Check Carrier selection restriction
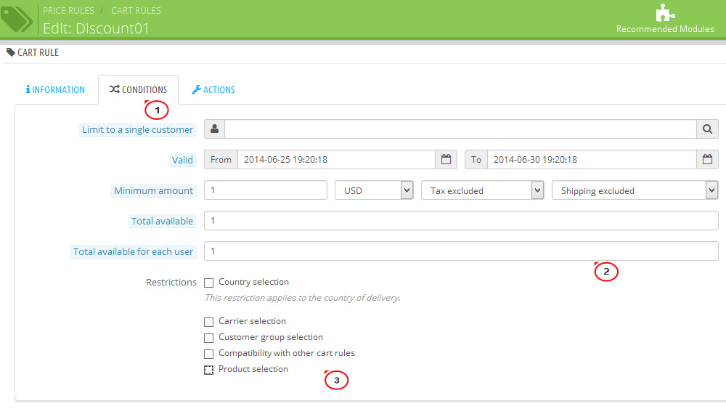The image size is (726, 409). coord(209,321)
